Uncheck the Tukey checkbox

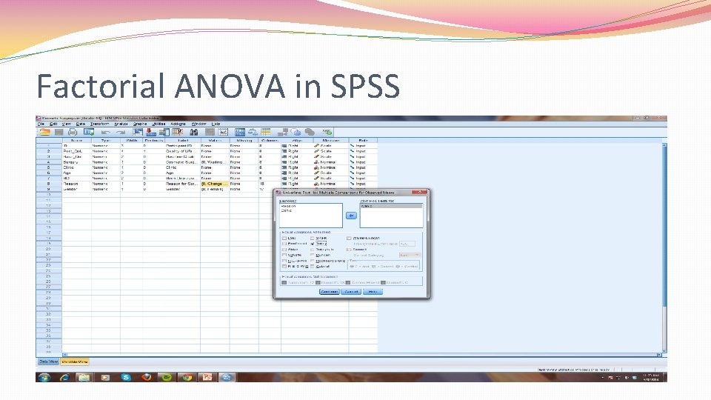[313, 244]
